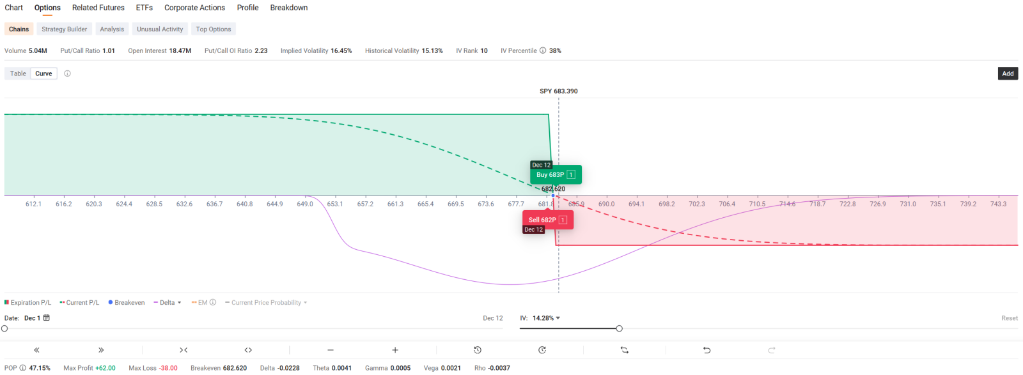
Task: Click the flip strategy swap icon
Action: click(625, 350)
